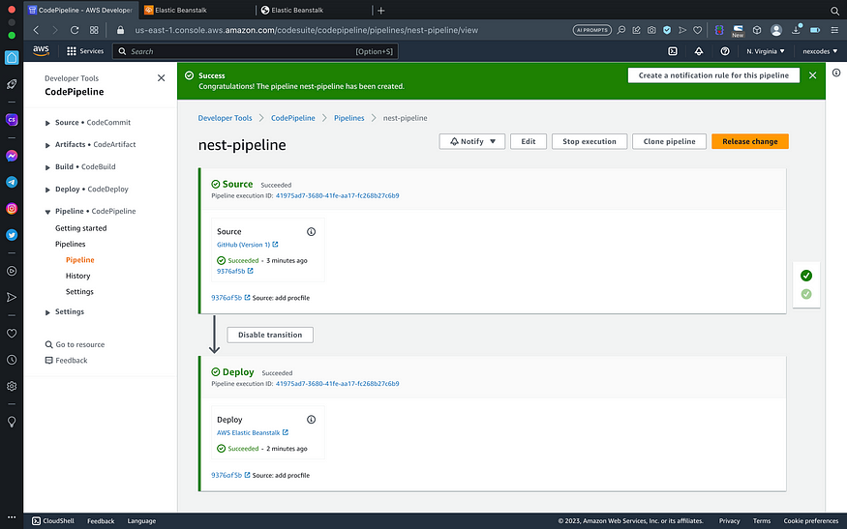
Task: Open AWS Elastic Beanstalk link
Action: [253, 432]
